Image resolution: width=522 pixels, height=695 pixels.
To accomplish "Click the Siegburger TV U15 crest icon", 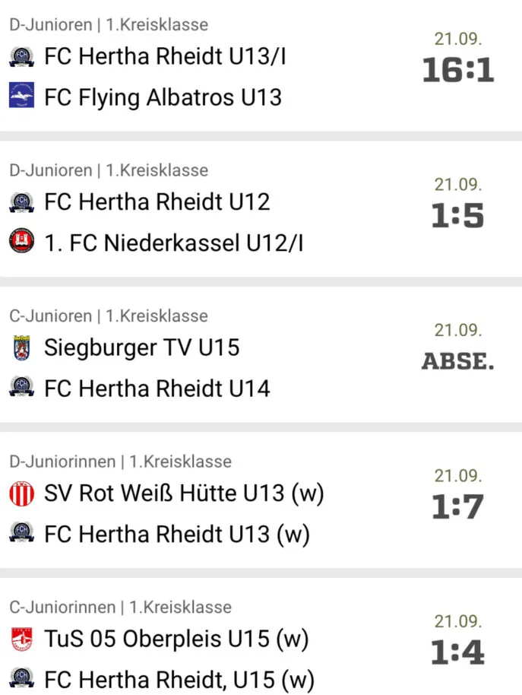I will (22, 348).
